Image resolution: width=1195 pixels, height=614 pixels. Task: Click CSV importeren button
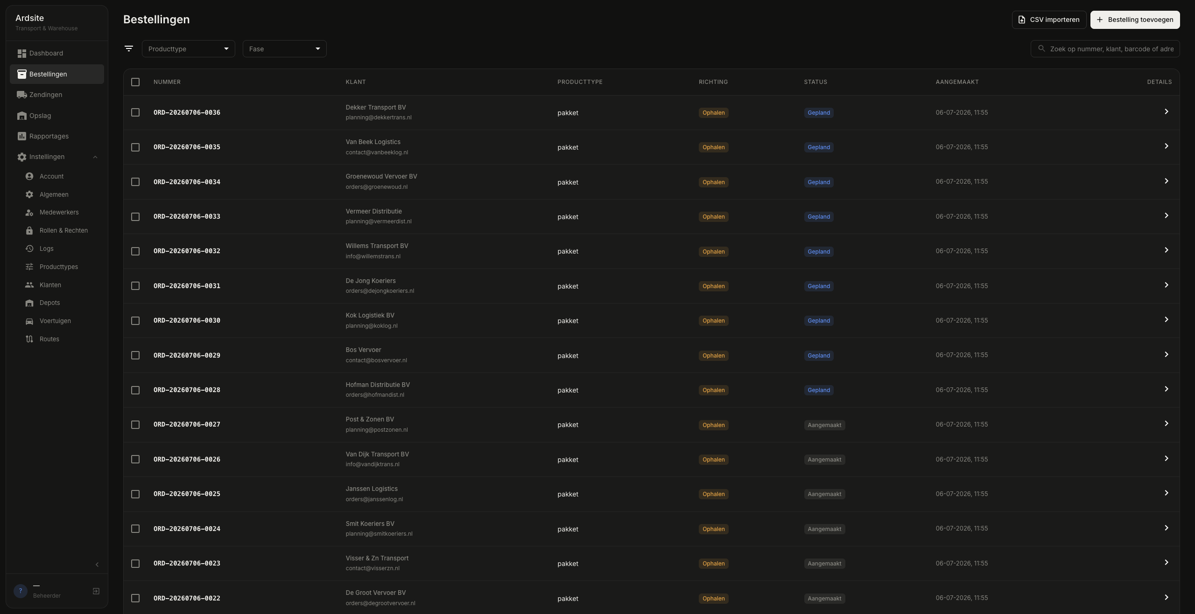1049,20
